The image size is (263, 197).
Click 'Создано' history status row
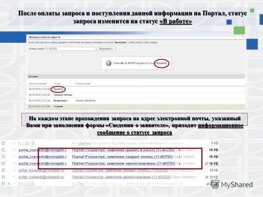click(x=136, y=106)
